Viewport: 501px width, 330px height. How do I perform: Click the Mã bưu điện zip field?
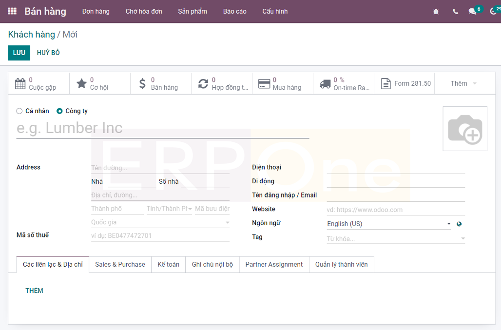(212, 209)
